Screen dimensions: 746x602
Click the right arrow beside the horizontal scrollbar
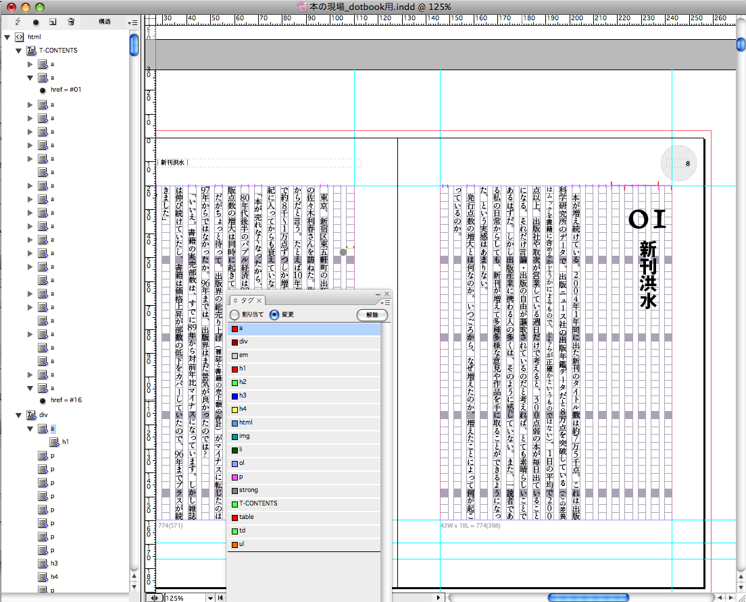[x=730, y=597]
